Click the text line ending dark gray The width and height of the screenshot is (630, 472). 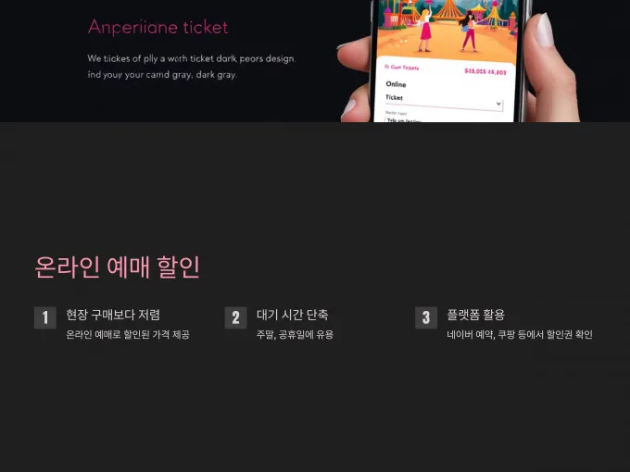click(162, 75)
